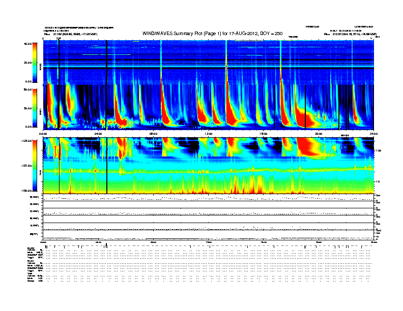Click the 60.00 tick on RAD1 scale
Viewport: 403px width, 311px height.
27,89
